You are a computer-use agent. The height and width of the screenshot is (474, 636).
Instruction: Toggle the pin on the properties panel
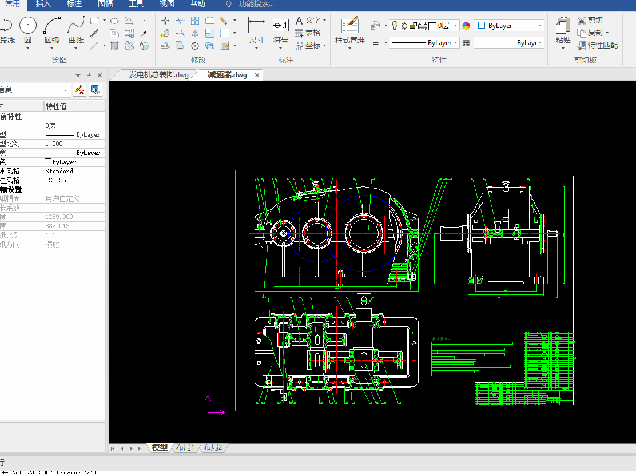coord(89,75)
